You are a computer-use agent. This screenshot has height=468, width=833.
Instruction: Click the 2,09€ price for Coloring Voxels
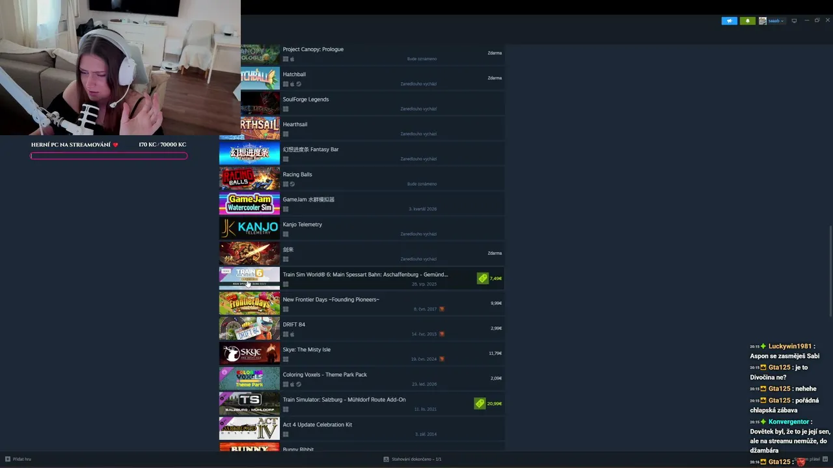[x=496, y=378]
